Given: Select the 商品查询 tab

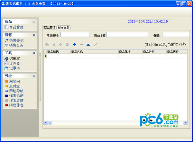Looking at the screenshot, I should pyautogui.click(x=50, y=28).
